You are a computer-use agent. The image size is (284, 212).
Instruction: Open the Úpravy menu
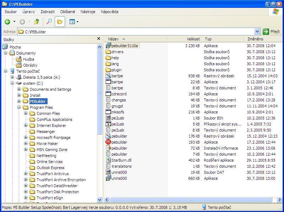coord(29,12)
